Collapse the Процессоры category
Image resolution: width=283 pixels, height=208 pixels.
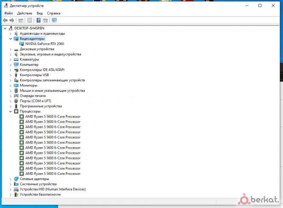tap(11, 111)
